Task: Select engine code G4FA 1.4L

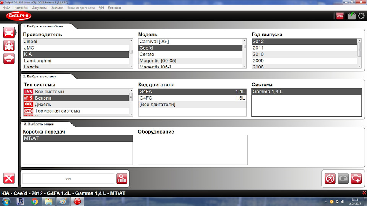Action: pyautogui.click(x=192, y=92)
